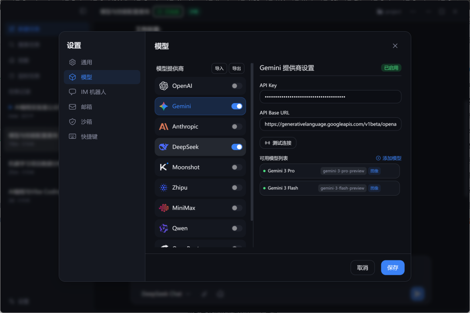The height and width of the screenshot is (313, 470).
Task: Select the OpenAI provider row name
Action: 182,86
